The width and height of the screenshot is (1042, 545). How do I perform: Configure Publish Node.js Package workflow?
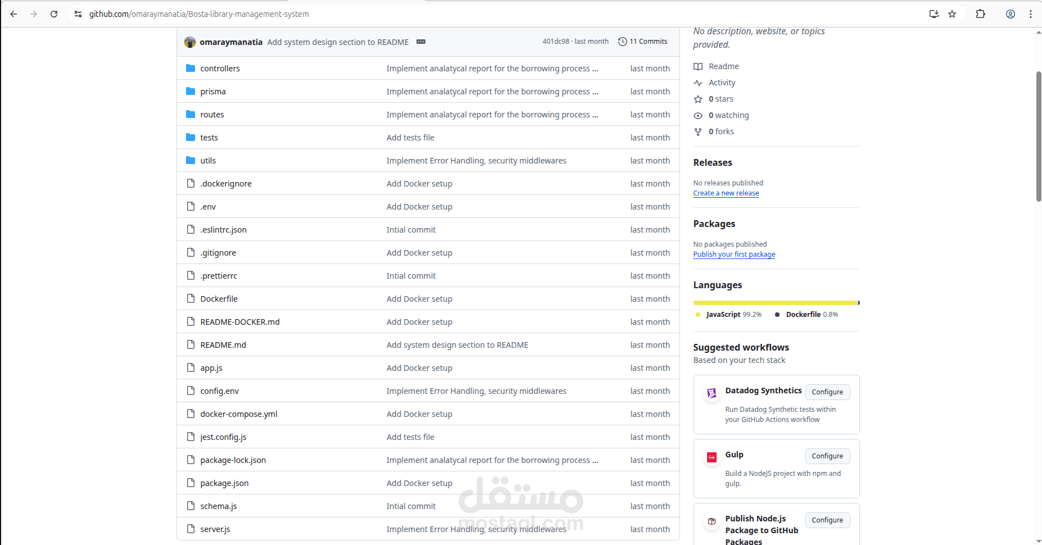coord(827,520)
